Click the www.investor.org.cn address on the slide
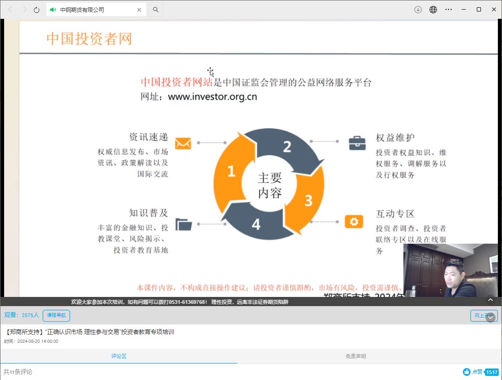Viewport: 502px width, 380px height. [212, 97]
